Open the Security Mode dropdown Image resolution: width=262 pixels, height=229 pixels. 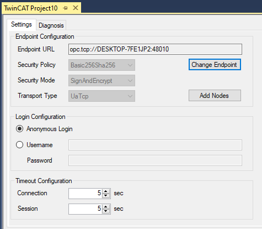click(x=101, y=80)
